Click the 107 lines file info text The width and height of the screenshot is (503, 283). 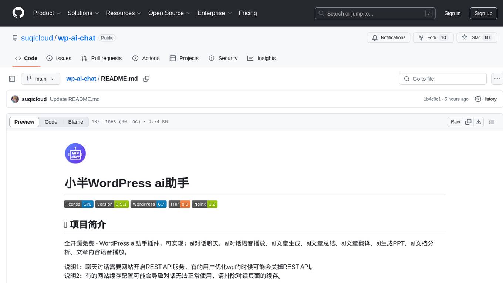pos(129,122)
